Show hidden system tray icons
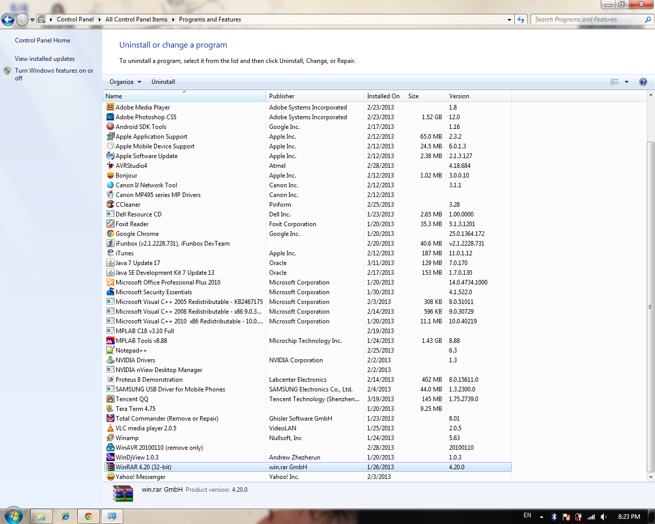This screenshot has height=524, width=655. coord(541,517)
